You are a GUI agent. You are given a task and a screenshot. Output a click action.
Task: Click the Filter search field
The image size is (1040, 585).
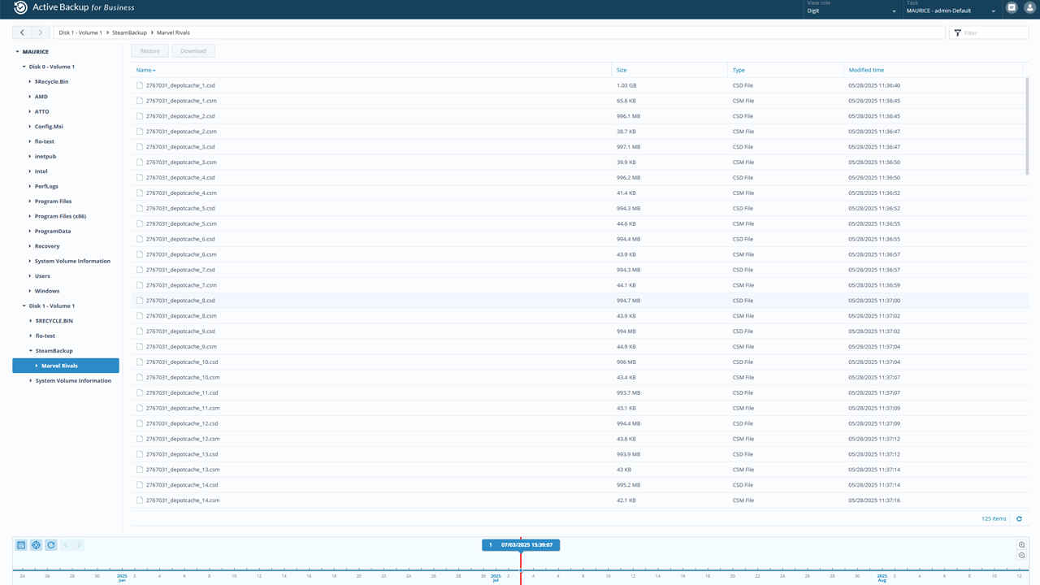click(993, 32)
